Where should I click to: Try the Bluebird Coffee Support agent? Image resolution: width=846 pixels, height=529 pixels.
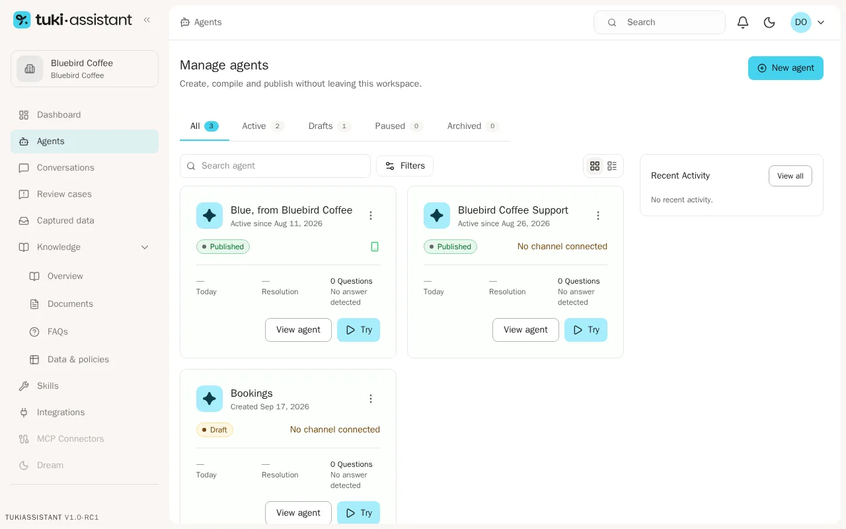586,330
